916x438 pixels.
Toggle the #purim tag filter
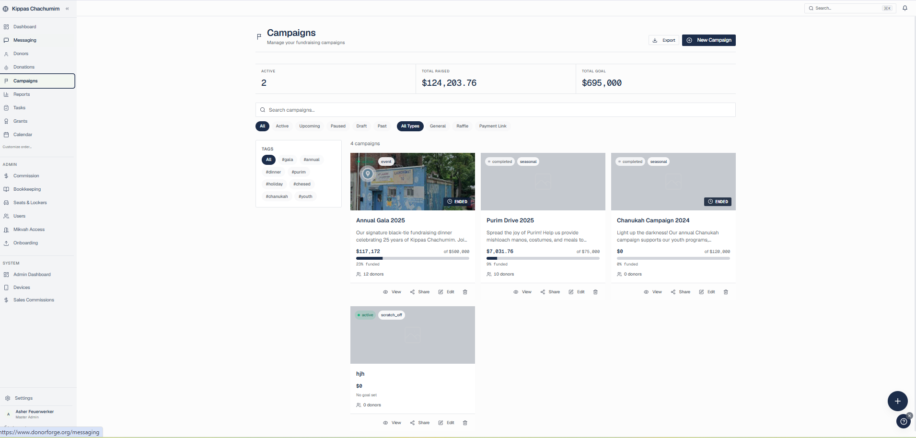299,172
